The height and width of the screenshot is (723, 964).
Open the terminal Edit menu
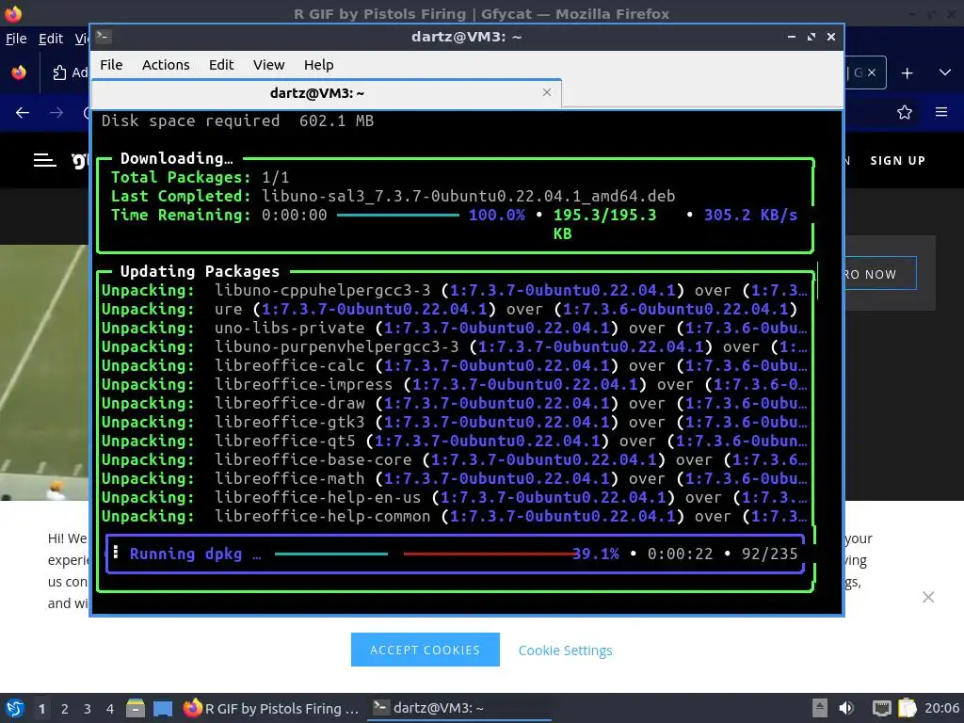point(220,65)
